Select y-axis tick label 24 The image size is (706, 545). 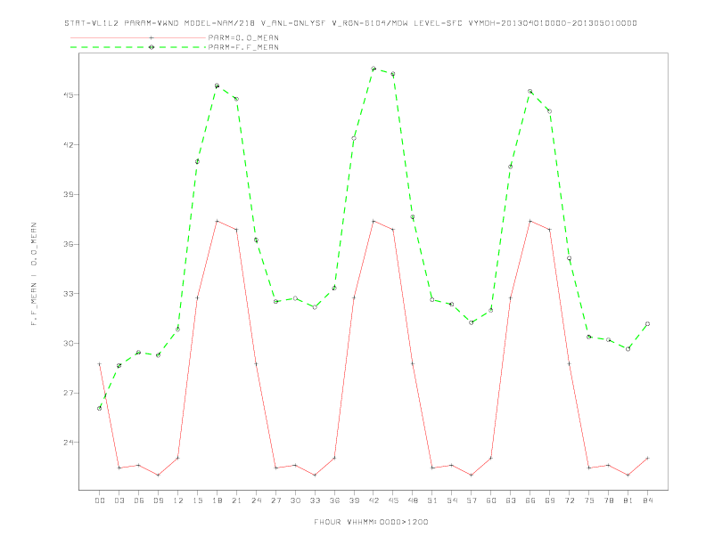click(69, 442)
